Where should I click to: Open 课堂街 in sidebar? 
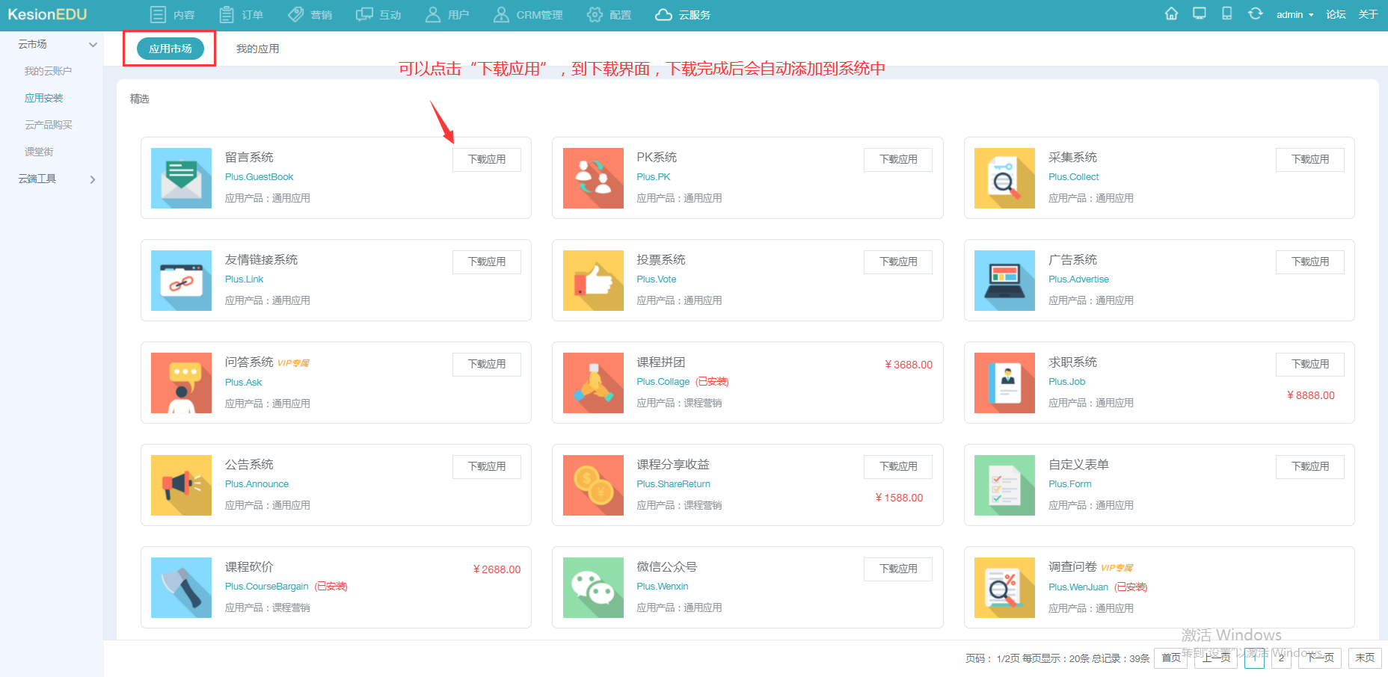[39, 152]
